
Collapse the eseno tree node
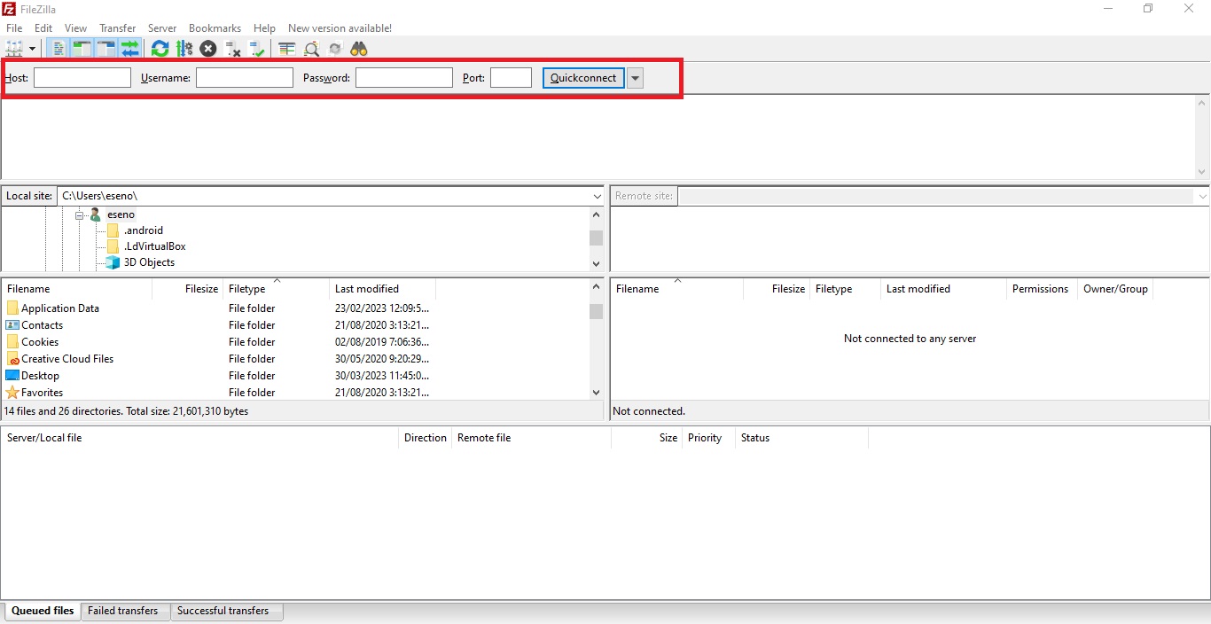coord(79,214)
